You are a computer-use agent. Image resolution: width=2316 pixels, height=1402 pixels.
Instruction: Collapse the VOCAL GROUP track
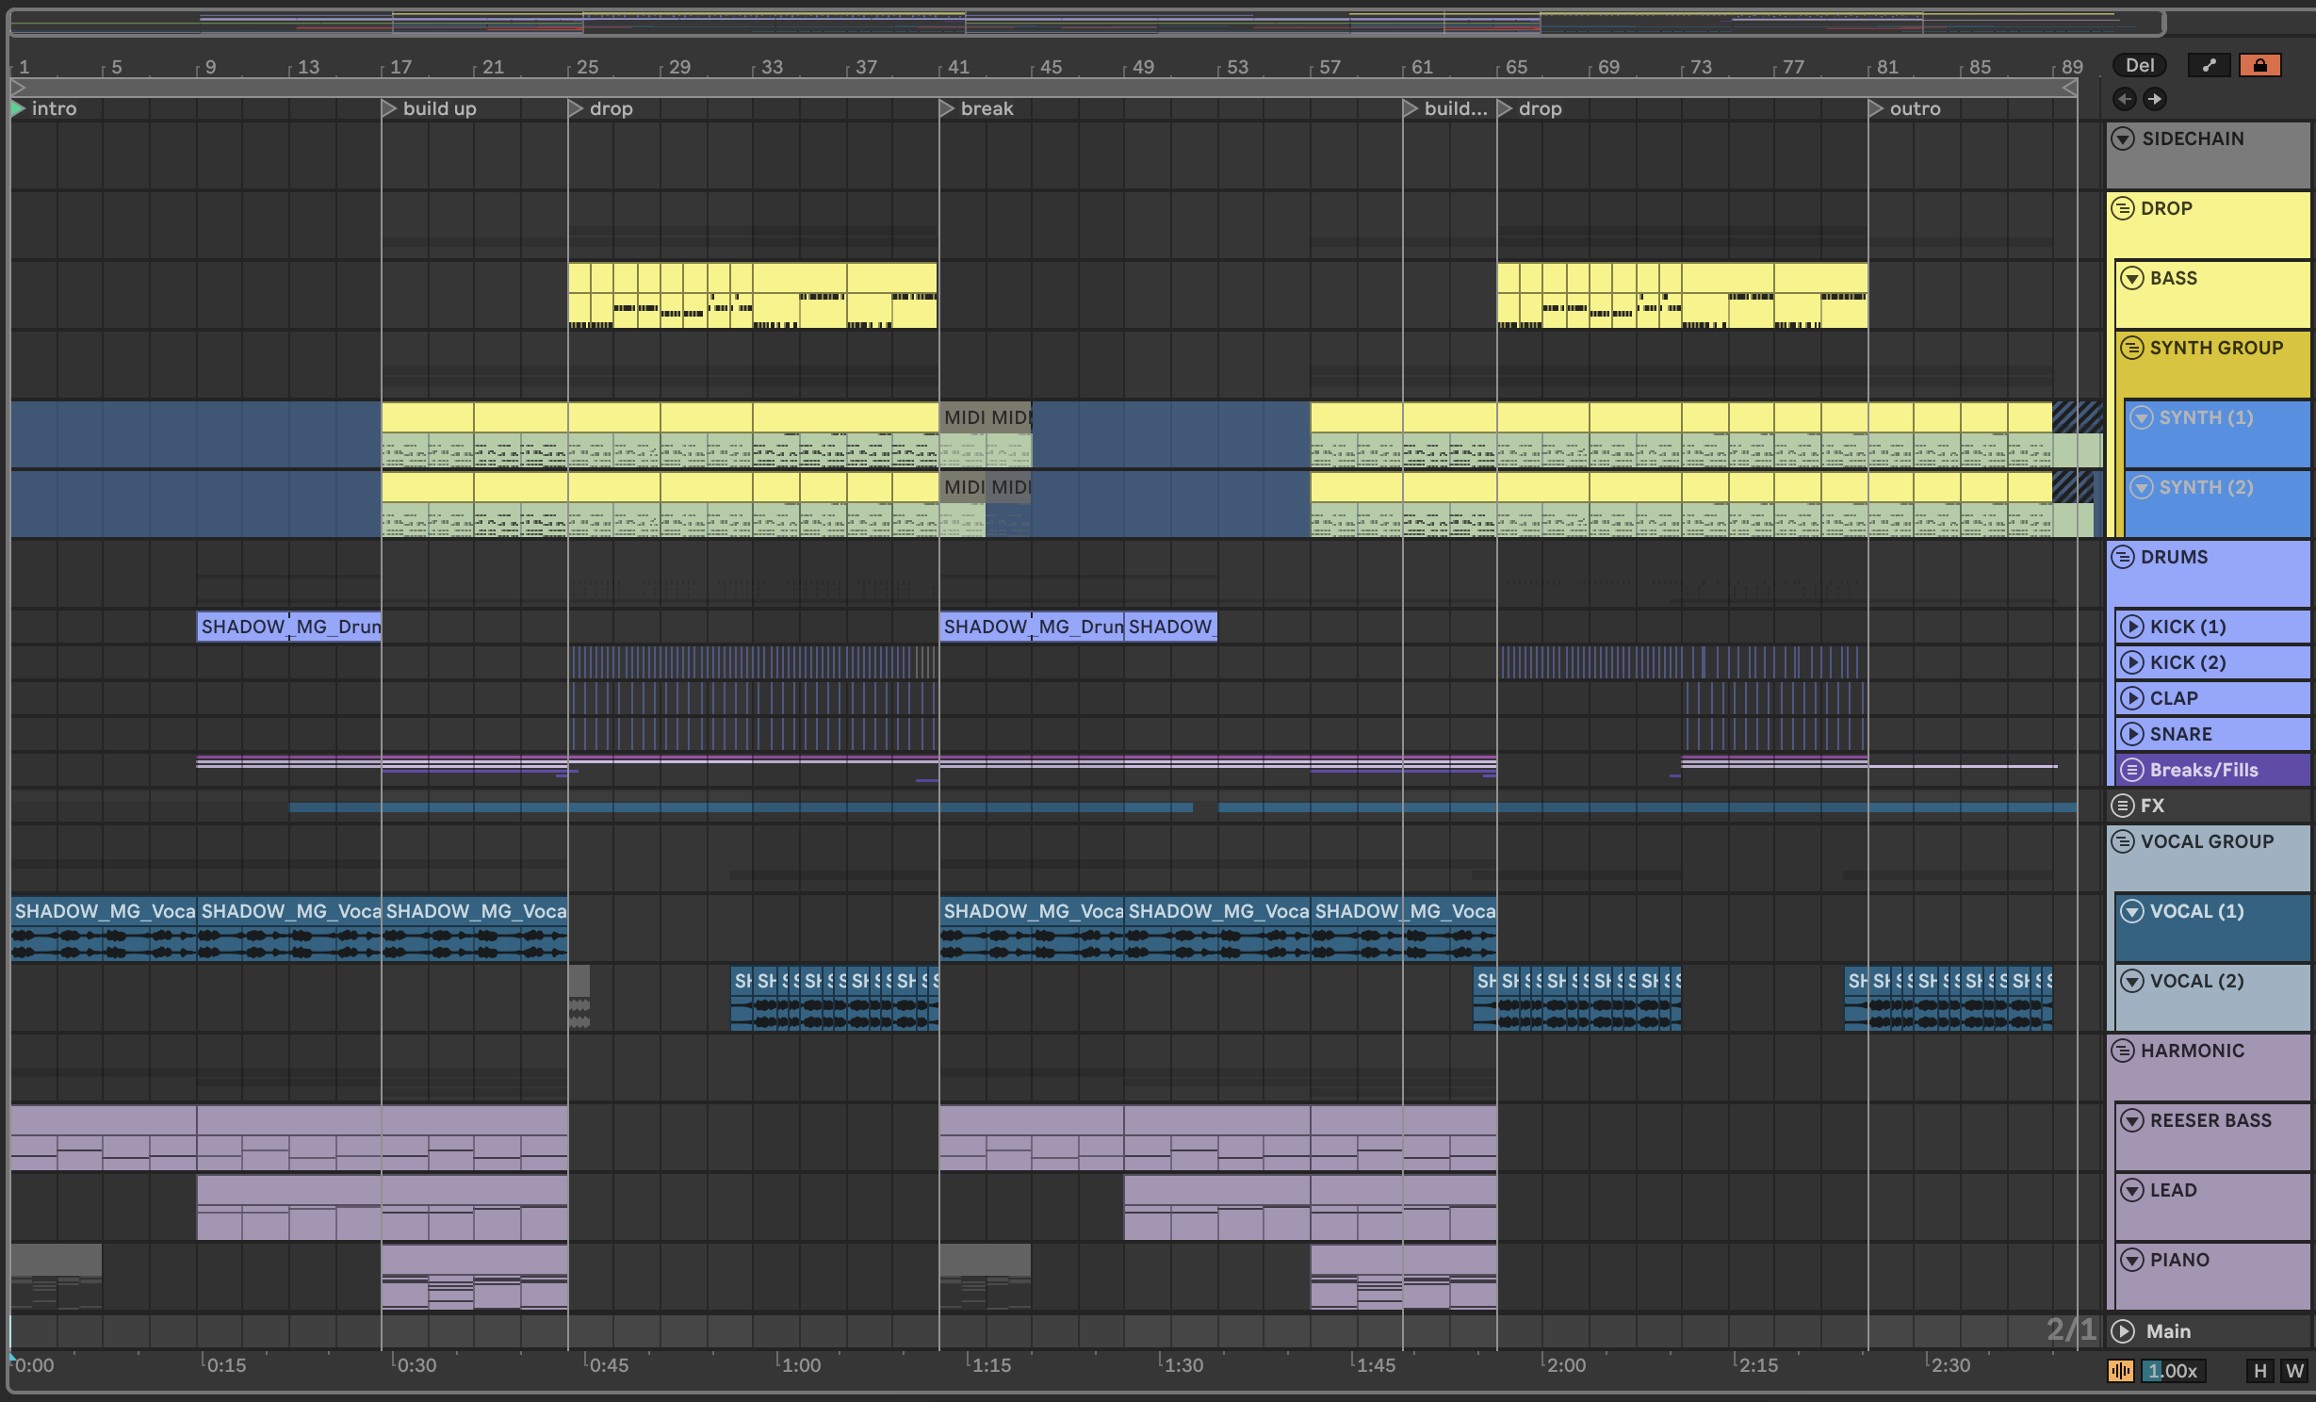click(2123, 841)
